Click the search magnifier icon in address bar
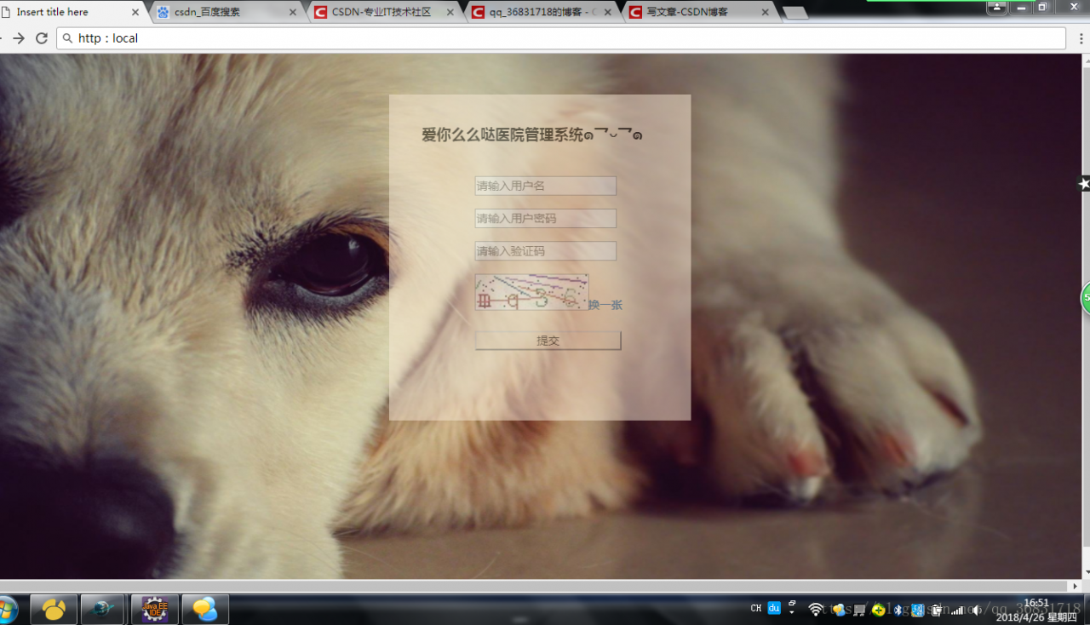 pos(67,38)
